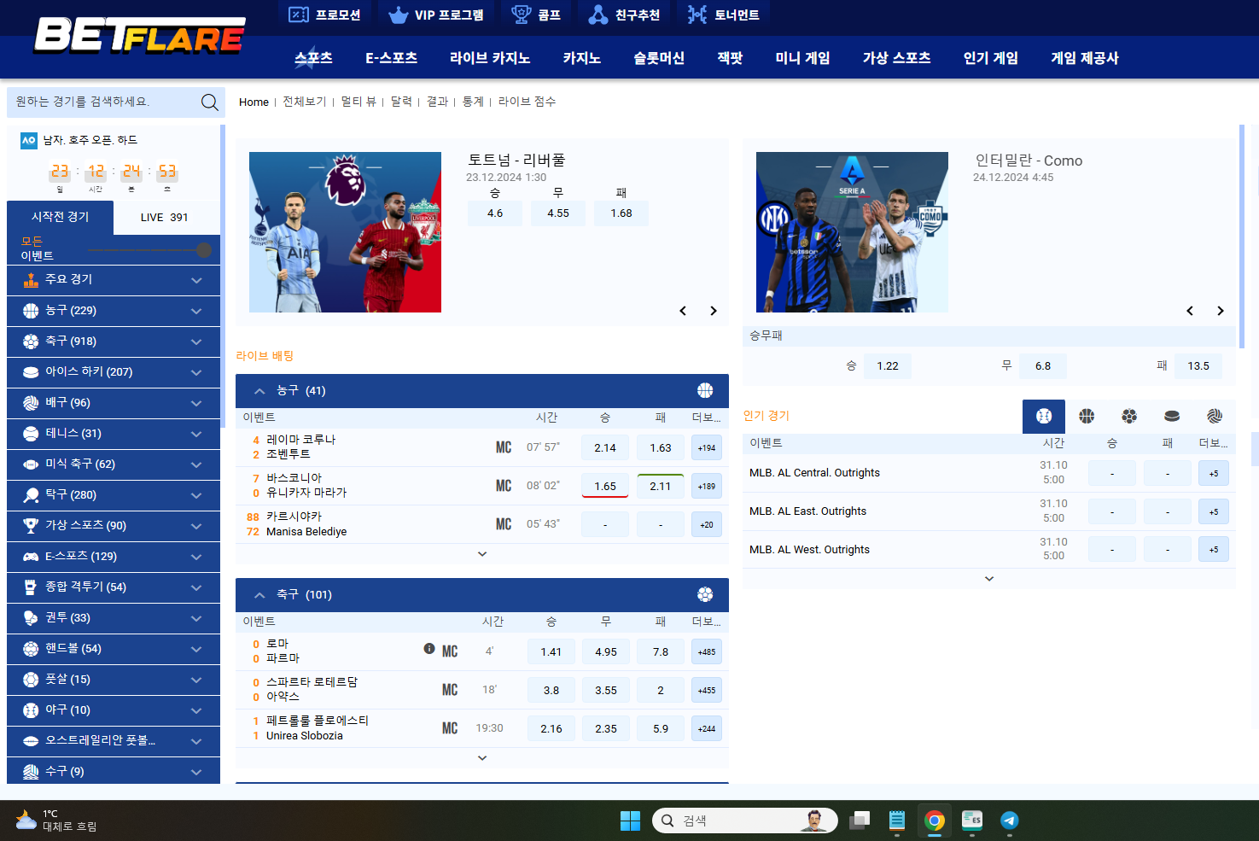Click the Windows taskbar search box
Viewport: 1259px width, 841px height.
745,821
